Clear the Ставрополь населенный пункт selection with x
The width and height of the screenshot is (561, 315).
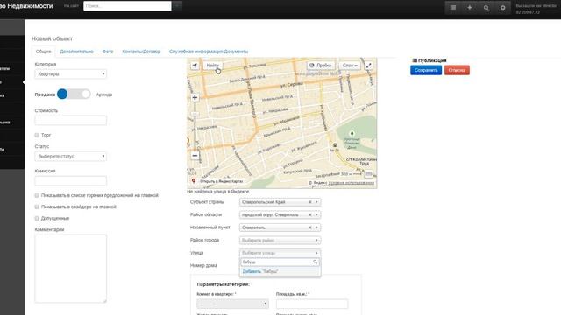[x=309, y=227]
